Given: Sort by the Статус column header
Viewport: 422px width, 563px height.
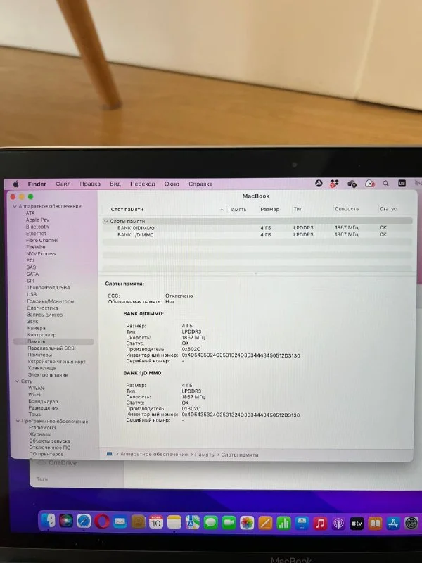Looking at the screenshot, I should coord(388,208).
